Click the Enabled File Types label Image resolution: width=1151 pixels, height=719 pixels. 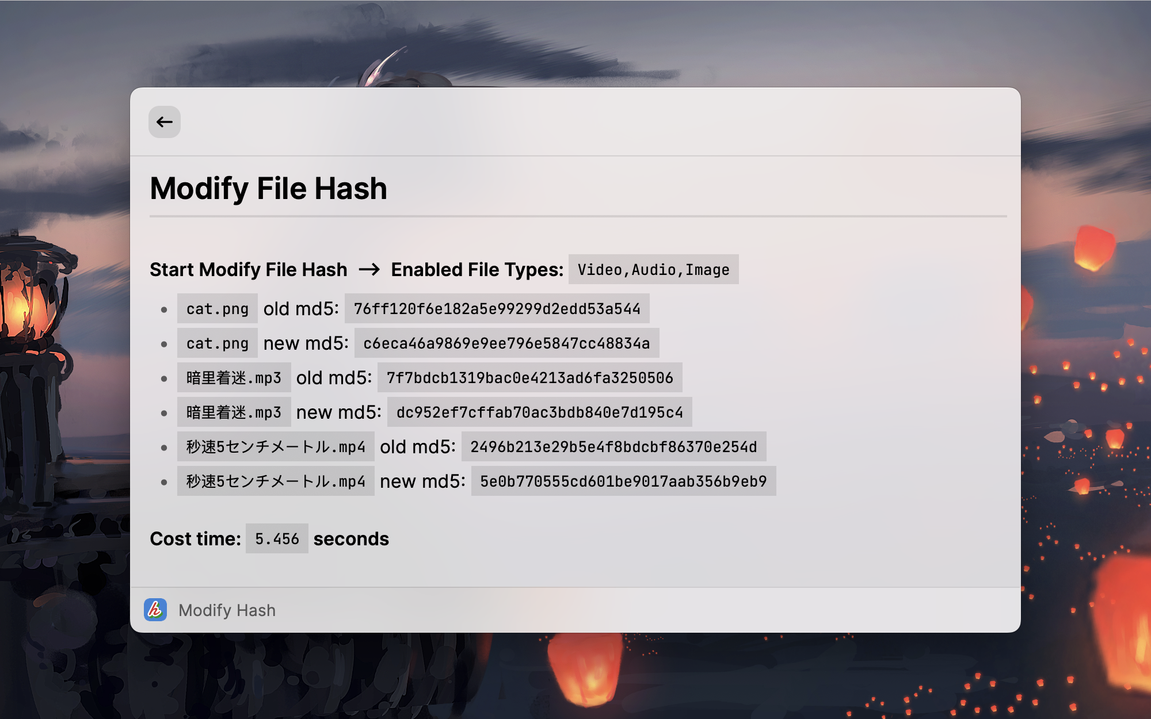click(x=477, y=270)
